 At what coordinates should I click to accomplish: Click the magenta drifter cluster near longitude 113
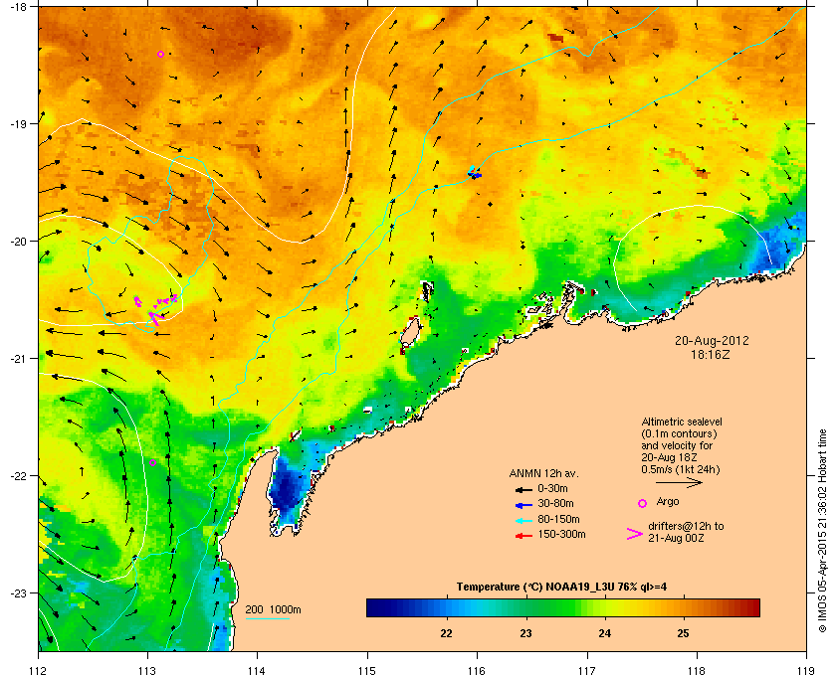[154, 309]
